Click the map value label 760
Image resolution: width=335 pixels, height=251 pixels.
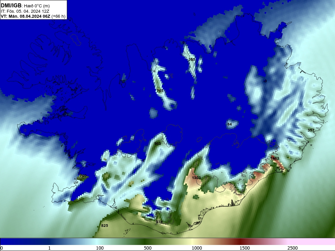click(83, 176)
